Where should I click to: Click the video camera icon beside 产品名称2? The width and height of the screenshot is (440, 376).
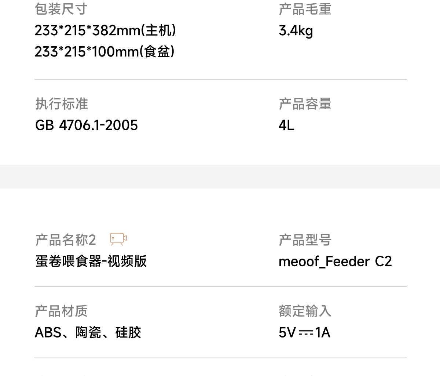pyautogui.click(x=118, y=239)
